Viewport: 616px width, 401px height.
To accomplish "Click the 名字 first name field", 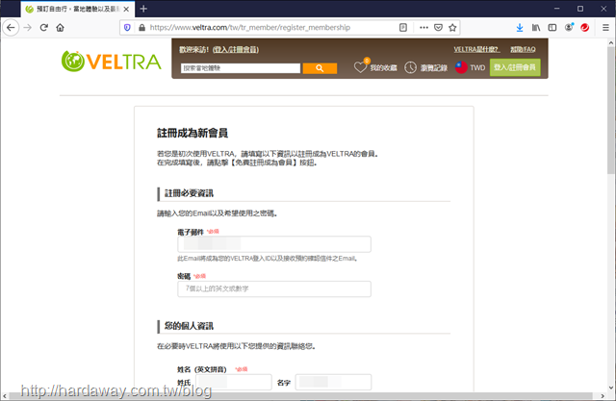I will click(x=333, y=382).
